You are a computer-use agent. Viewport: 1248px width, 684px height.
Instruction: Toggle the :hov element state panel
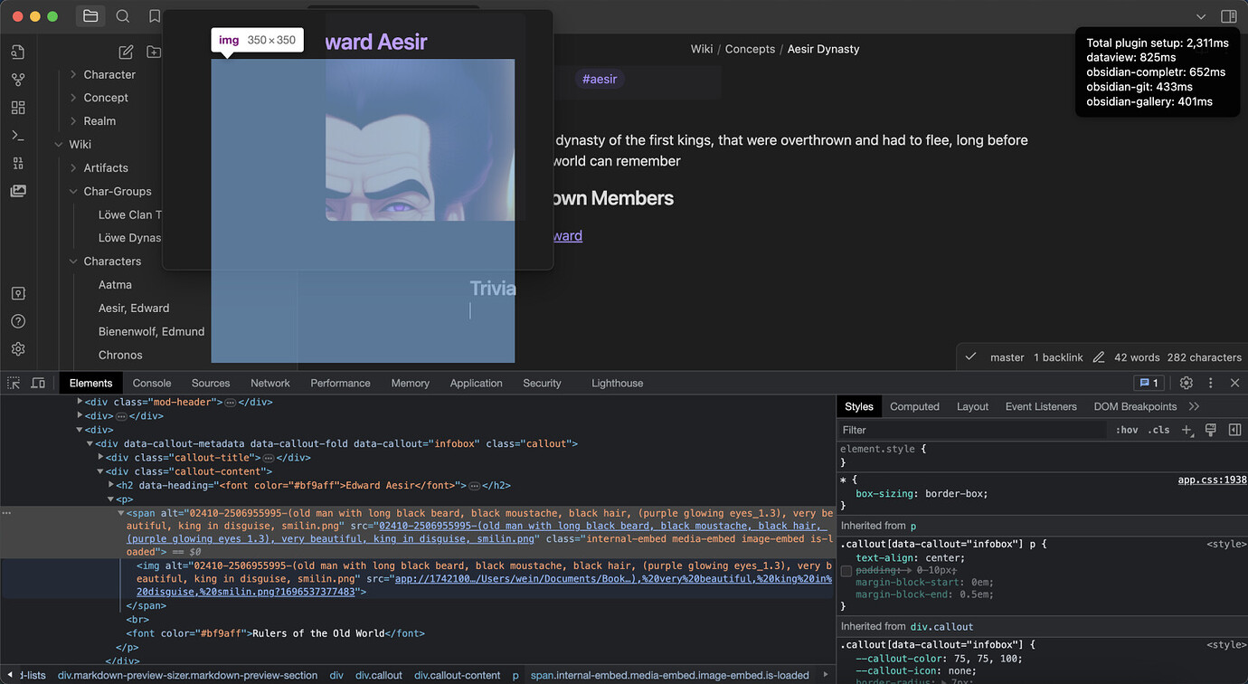[x=1126, y=430]
